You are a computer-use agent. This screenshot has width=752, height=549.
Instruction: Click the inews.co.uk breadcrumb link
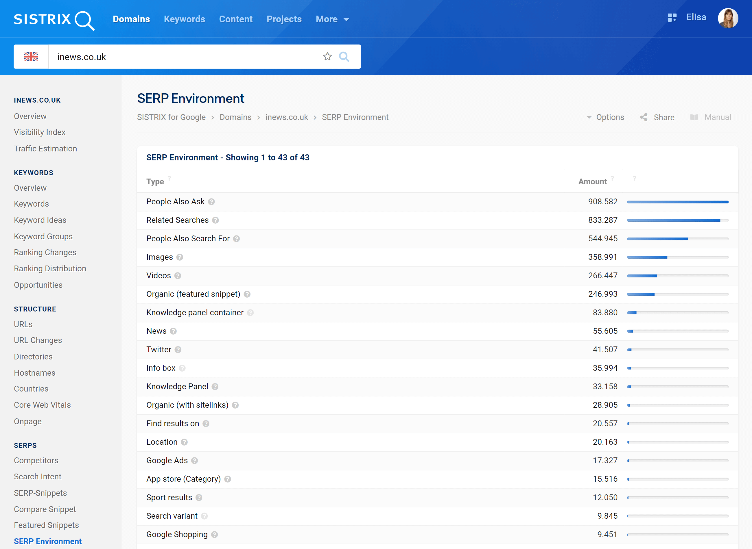(287, 117)
